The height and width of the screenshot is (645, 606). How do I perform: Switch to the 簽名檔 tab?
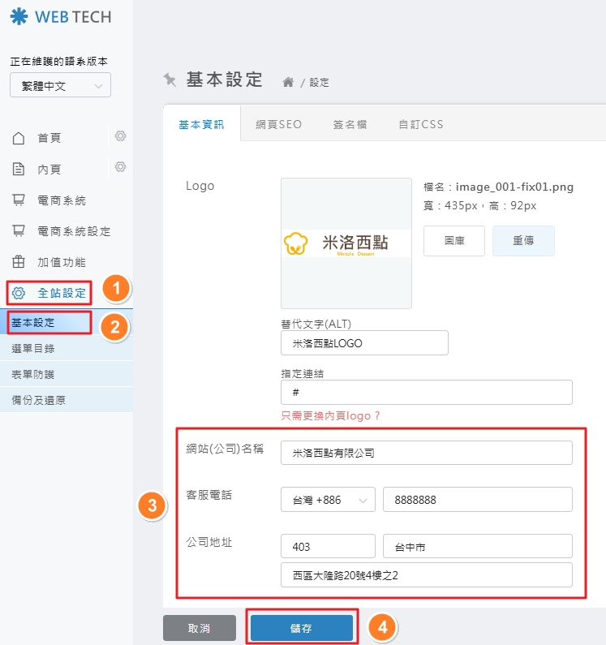(x=350, y=124)
